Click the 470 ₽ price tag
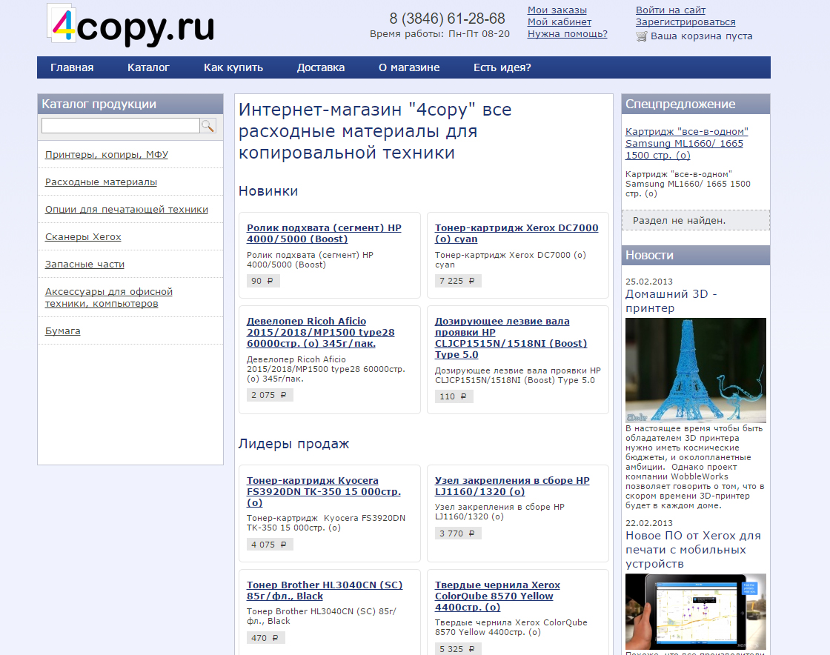 pos(266,638)
